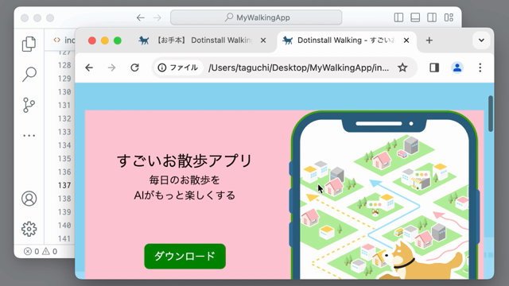509x286 pixels.
Task: Select line number 137 in VS Code
Action: click(64, 185)
